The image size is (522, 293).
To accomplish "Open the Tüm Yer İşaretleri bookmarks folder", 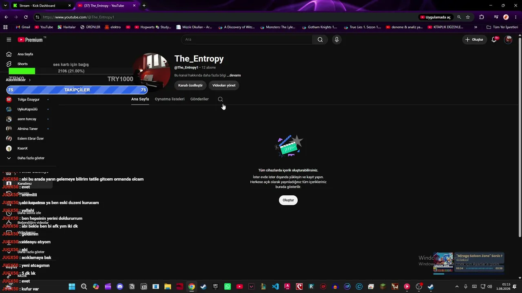I will pyautogui.click(x=502, y=27).
